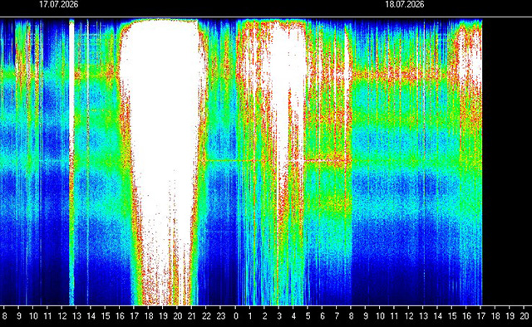Select hour 1 on the time axis
Viewport: 532px width, 327px height.
coord(250,316)
